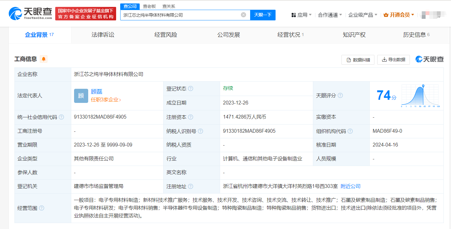Click the TianYanCha logo in header
This screenshot has height=229, width=451.
(x=30, y=13)
